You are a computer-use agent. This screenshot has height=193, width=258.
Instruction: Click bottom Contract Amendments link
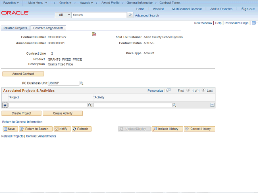(x=41, y=136)
